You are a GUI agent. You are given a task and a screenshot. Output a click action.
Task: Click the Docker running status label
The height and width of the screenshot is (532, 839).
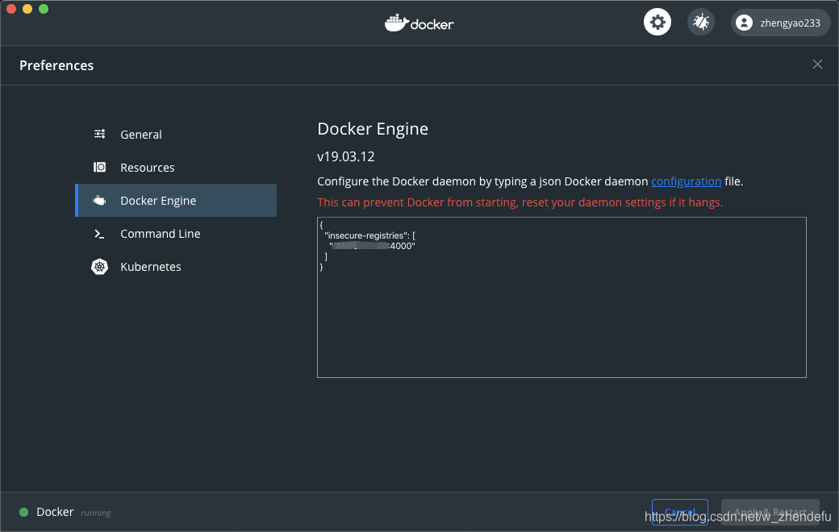(x=74, y=512)
